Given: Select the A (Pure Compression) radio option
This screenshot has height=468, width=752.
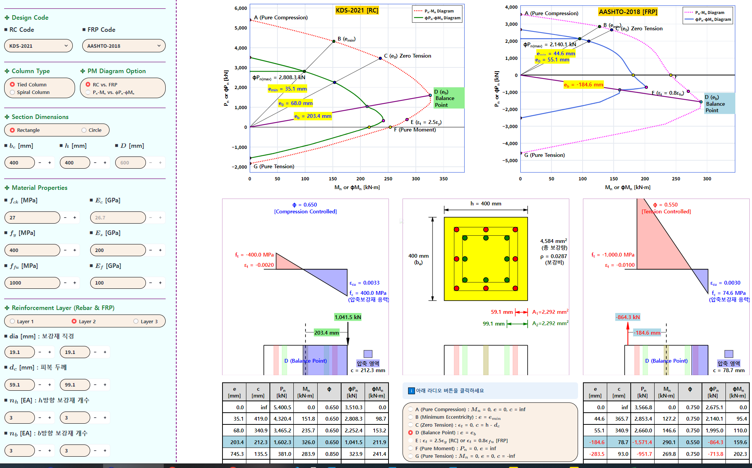Looking at the screenshot, I should coord(410,409).
